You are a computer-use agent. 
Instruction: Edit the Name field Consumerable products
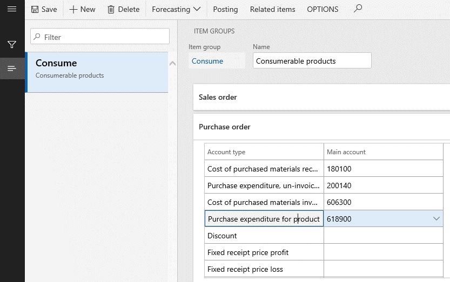click(312, 60)
